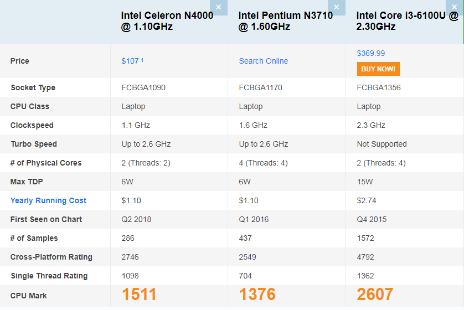Select the Q2 2018 first seen cell

136,219
